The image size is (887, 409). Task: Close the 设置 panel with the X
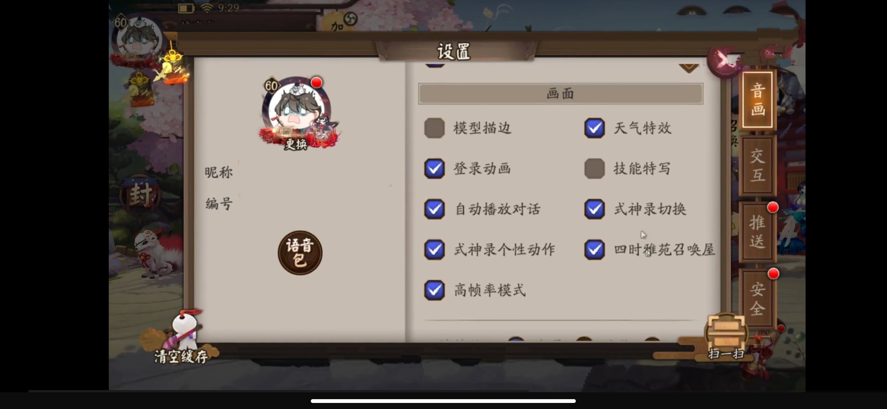[x=723, y=61]
